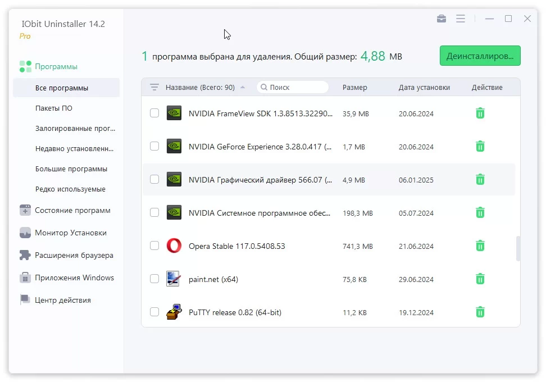The image size is (546, 382).
Task: Click the Программы section icon
Action: pyautogui.click(x=25, y=66)
